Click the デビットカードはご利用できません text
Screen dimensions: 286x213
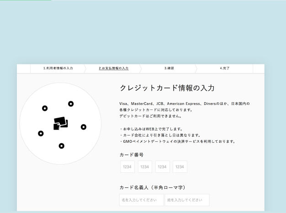point(150,116)
